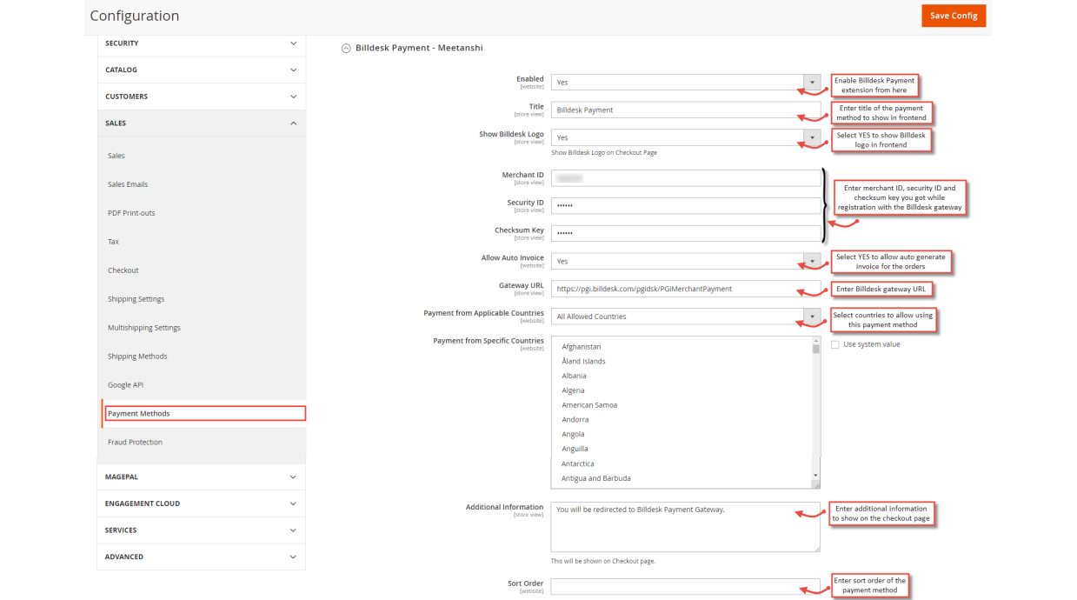This screenshot has height=600, width=1077.
Task: Open Google API settings
Action: pyautogui.click(x=125, y=385)
